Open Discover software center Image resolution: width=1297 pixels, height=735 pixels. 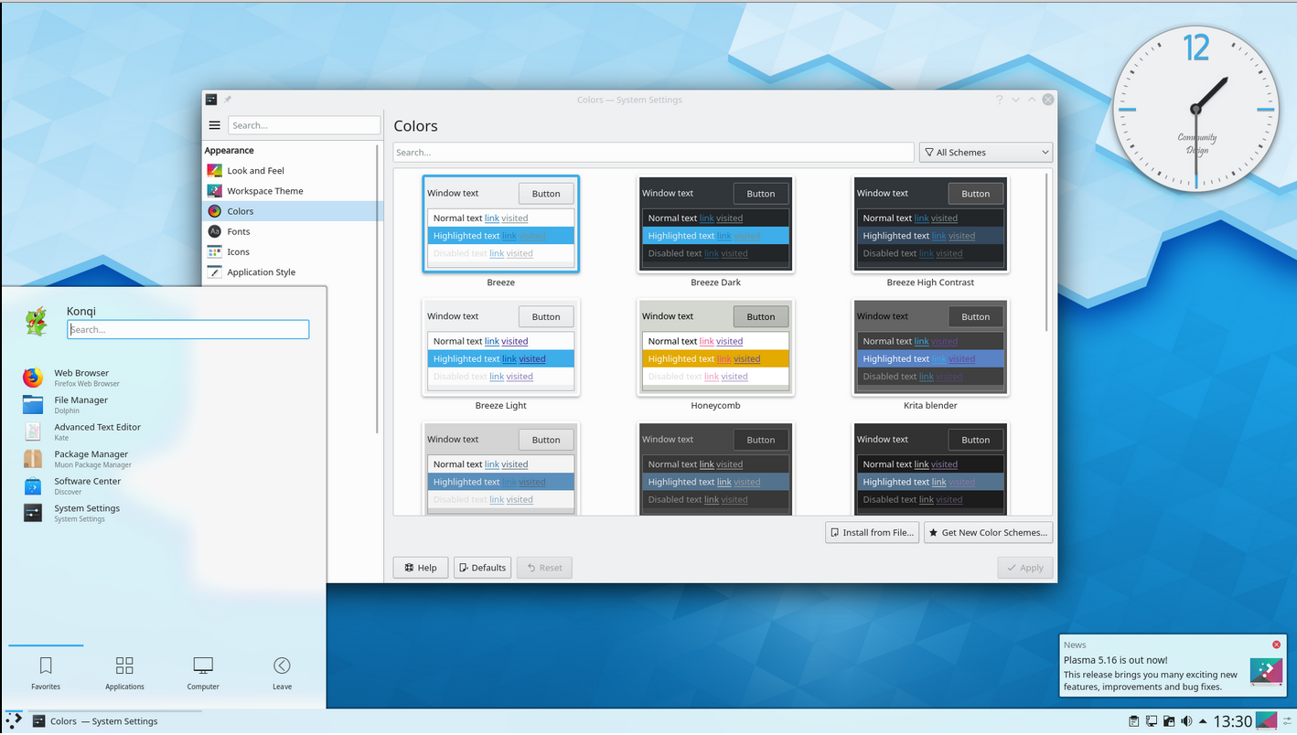(x=89, y=485)
